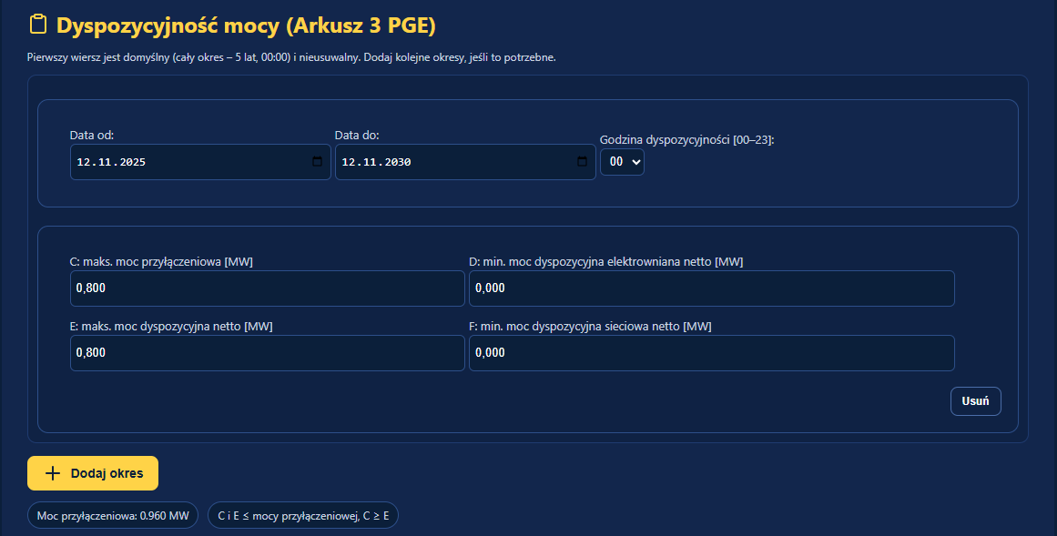Click the note about the default first row
Image resolution: width=1057 pixels, height=536 pixels.
pos(291,56)
